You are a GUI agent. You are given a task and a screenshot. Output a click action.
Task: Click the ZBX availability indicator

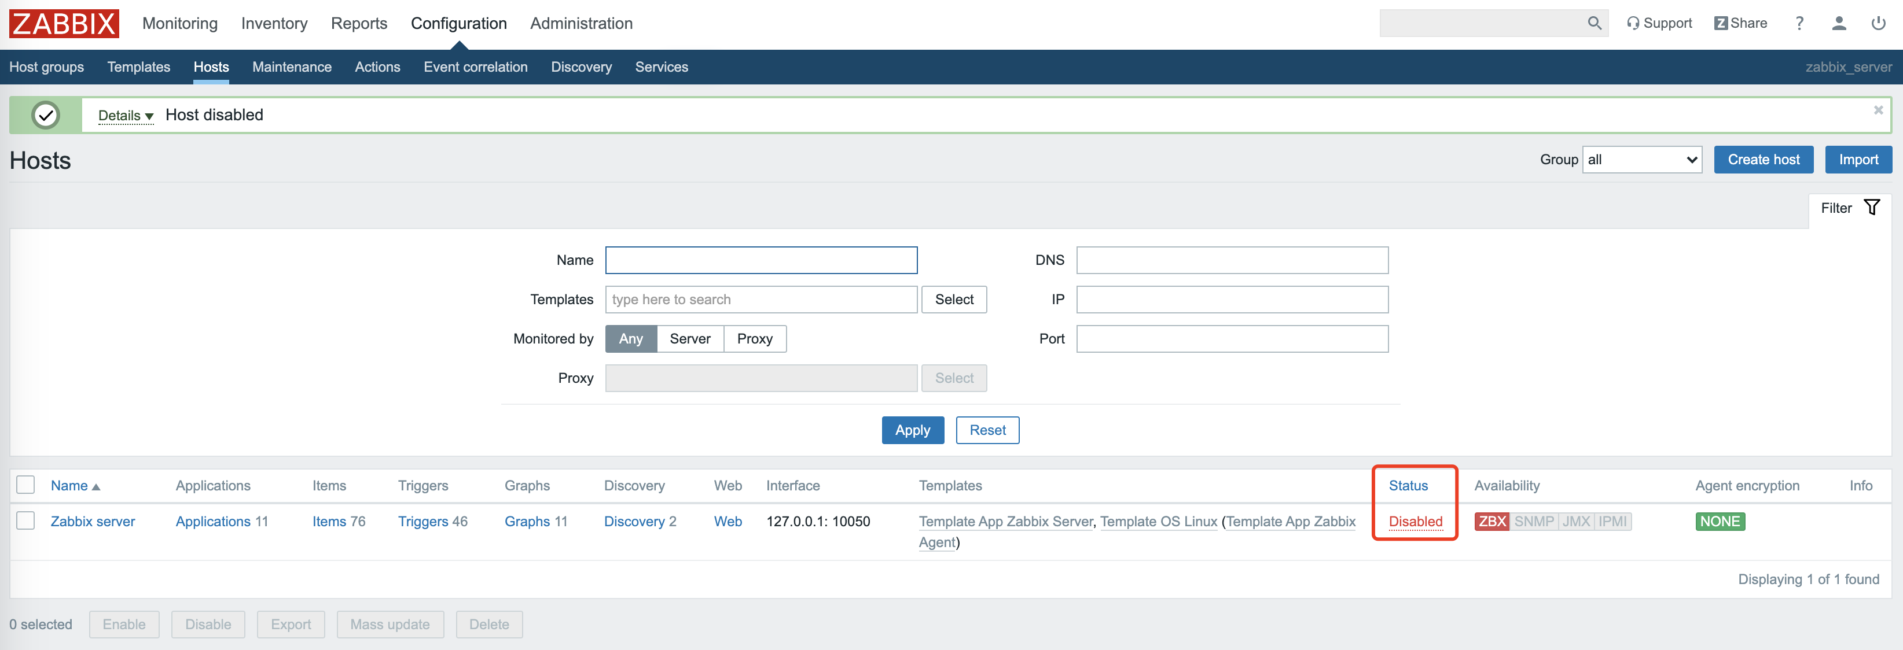[x=1491, y=522]
